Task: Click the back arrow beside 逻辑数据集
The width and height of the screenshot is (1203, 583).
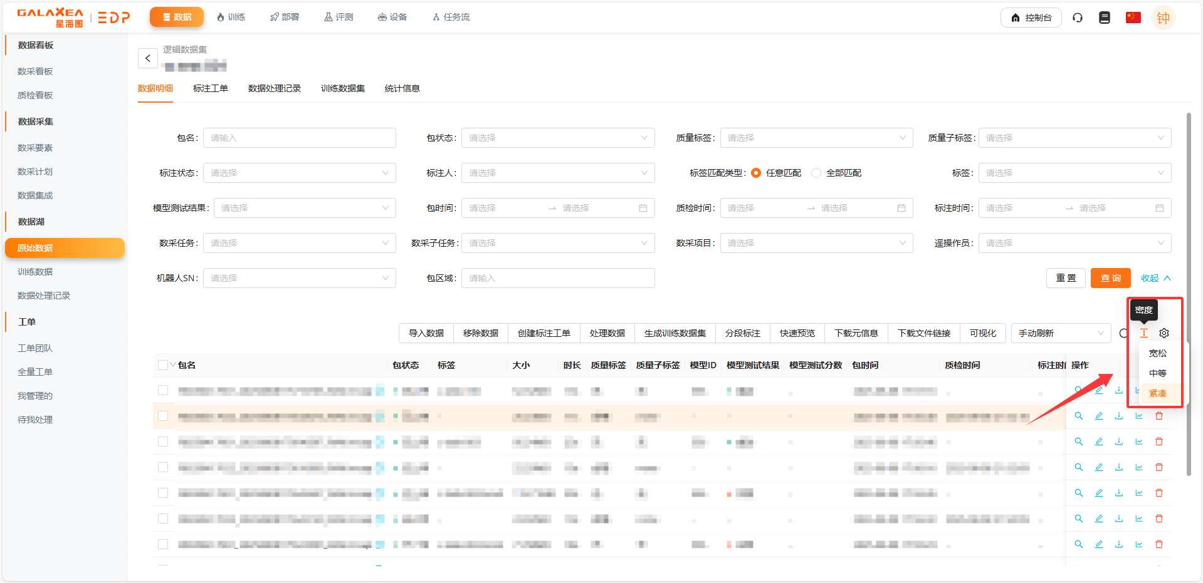Action: coord(148,58)
